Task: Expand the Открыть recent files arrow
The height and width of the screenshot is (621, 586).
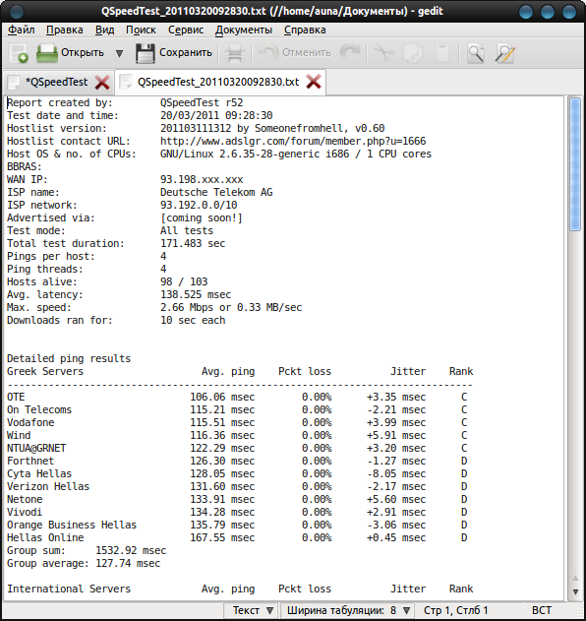Action: 119,53
